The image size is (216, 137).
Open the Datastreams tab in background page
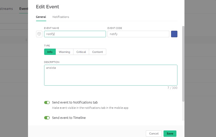click(x=6, y=9)
